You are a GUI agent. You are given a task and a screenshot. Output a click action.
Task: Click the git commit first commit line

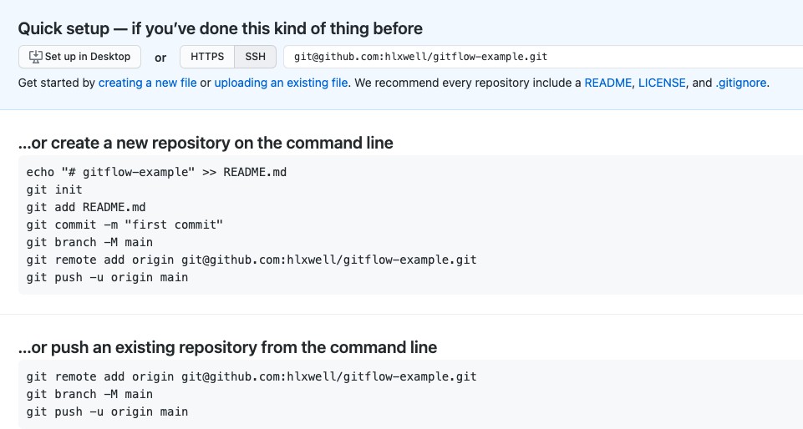coord(125,225)
